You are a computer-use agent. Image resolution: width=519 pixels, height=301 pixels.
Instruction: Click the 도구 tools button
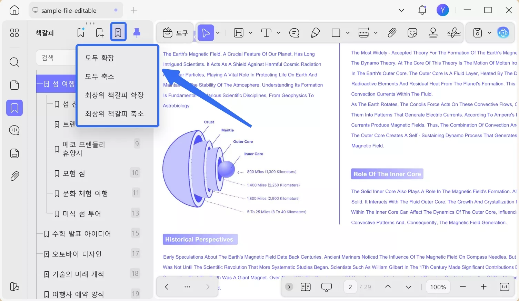pos(176,33)
